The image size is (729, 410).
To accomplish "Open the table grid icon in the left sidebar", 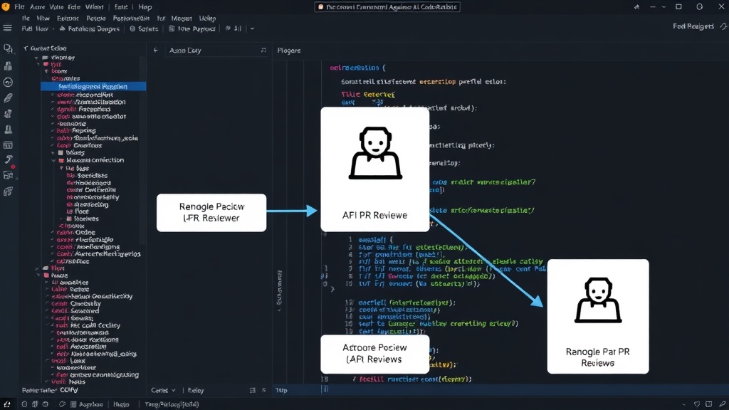I will (x=8, y=145).
